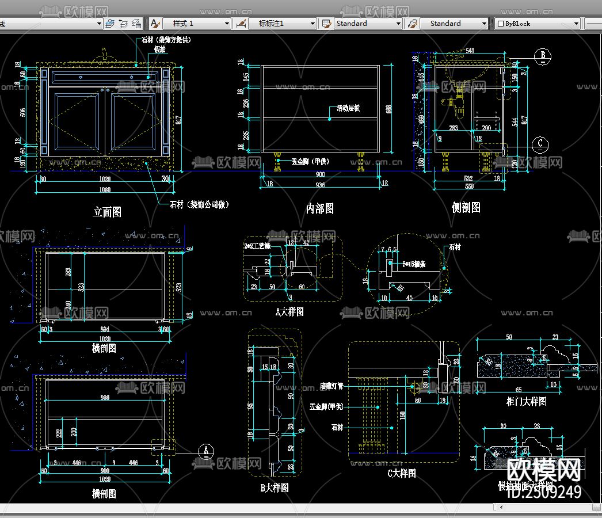The height and width of the screenshot is (518, 602).
Task: Click the circled C section marker
Action: (540, 144)
